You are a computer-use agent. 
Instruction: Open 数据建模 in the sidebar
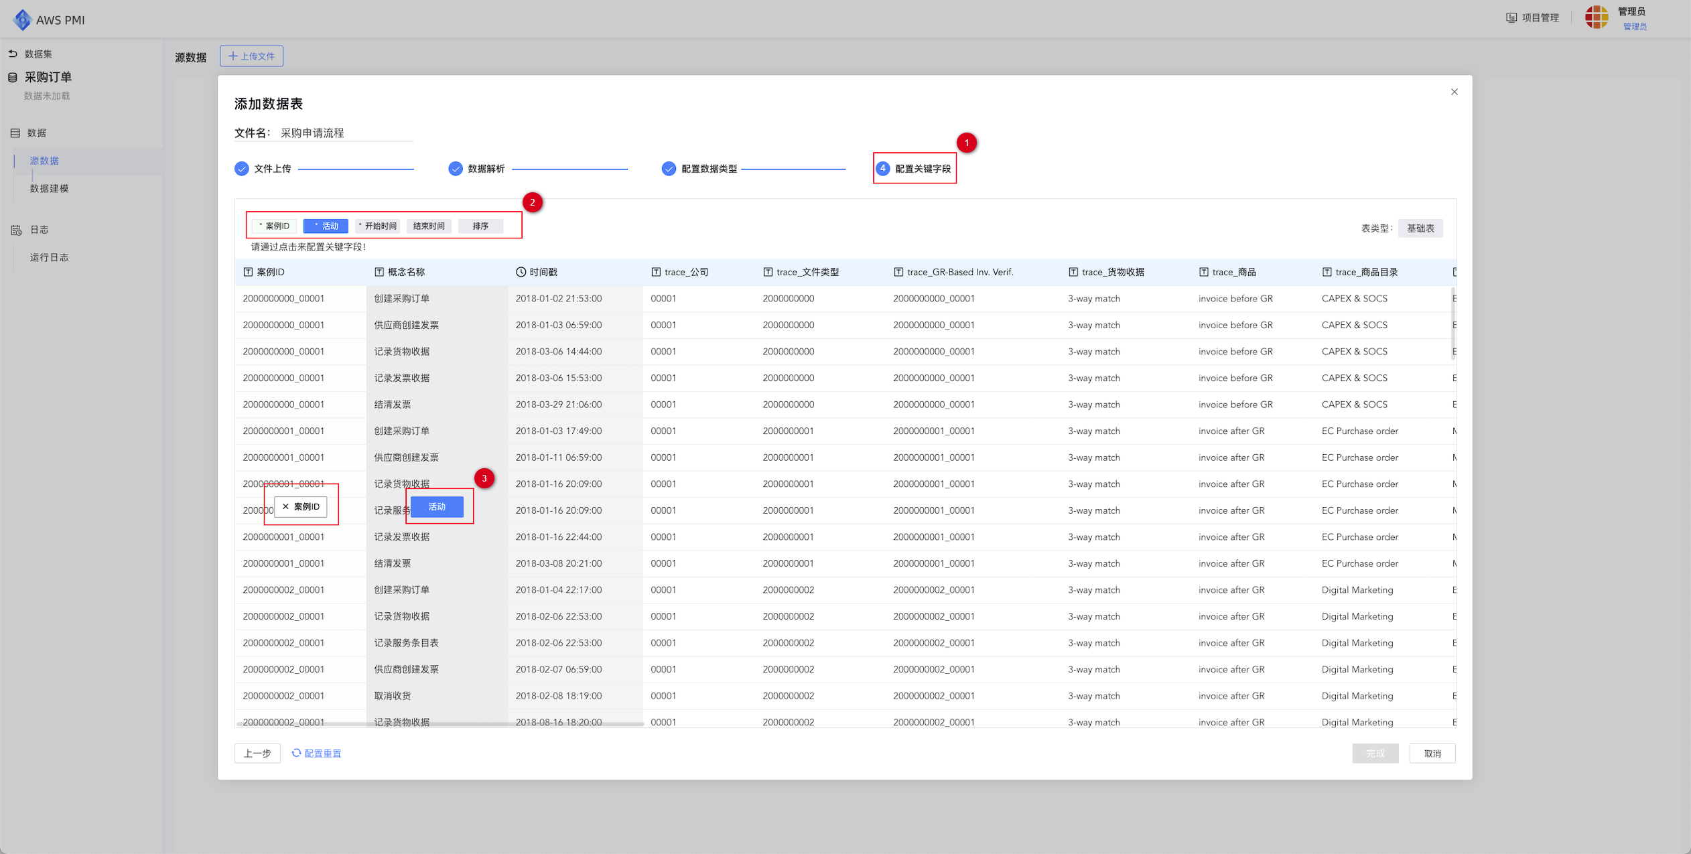[x=50, y=189]
